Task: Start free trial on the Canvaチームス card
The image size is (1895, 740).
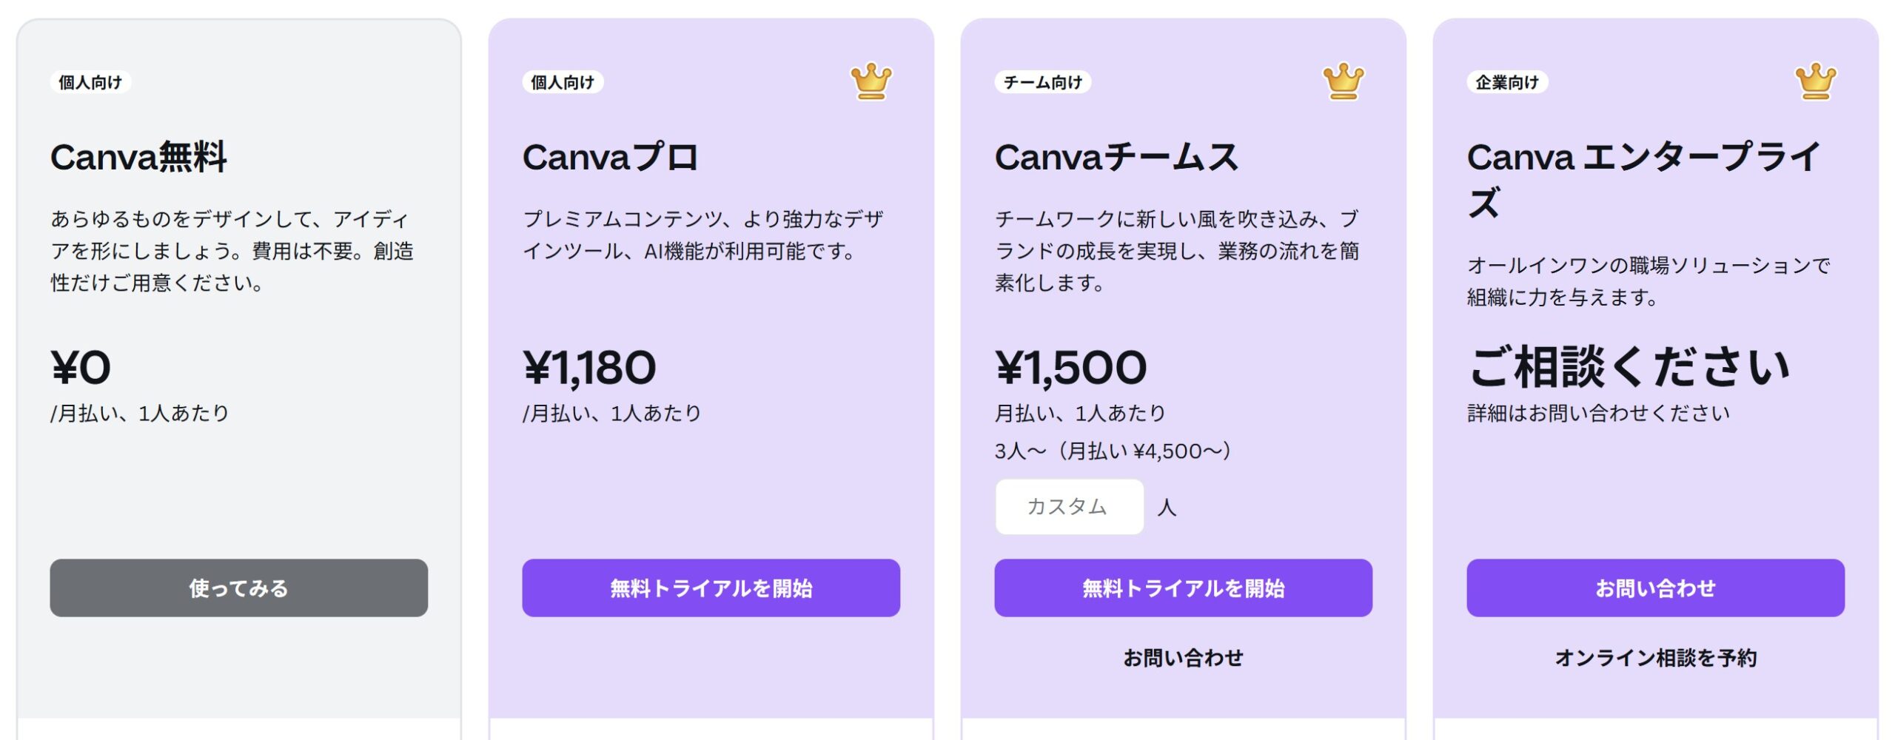Action: (1183, 588)
